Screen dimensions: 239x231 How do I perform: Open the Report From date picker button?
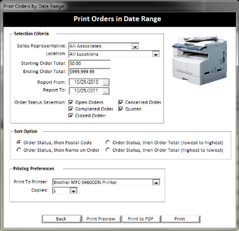pyautogui.click(x=106, y=82)
